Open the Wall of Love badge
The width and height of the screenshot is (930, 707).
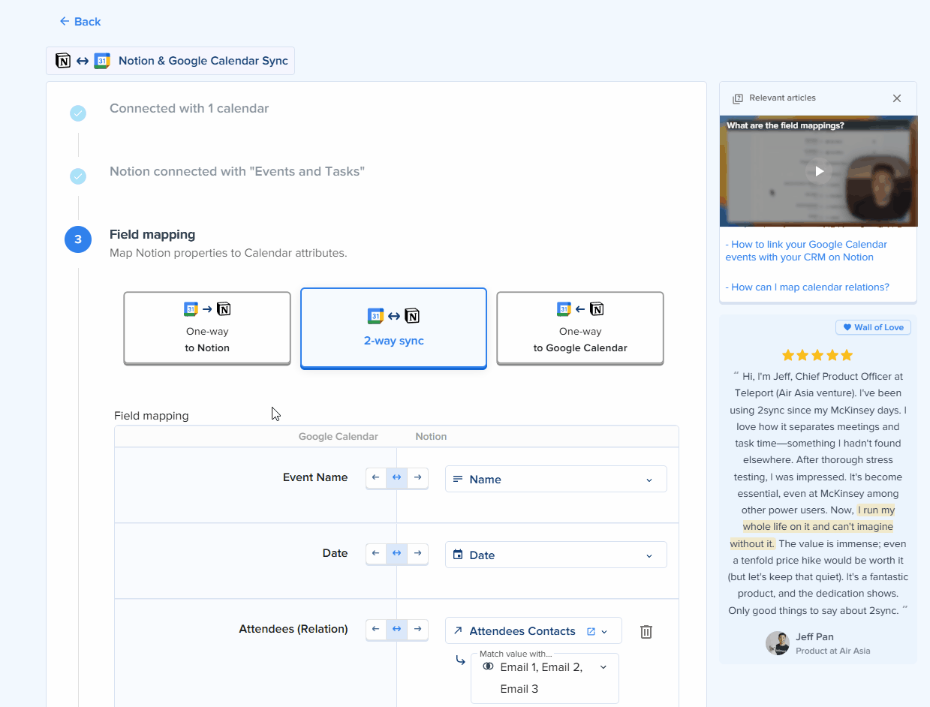(x=873, y=327)
